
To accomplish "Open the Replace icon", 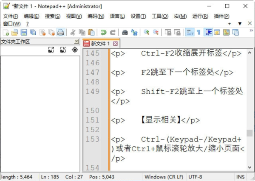I will (x=134, y=32).
